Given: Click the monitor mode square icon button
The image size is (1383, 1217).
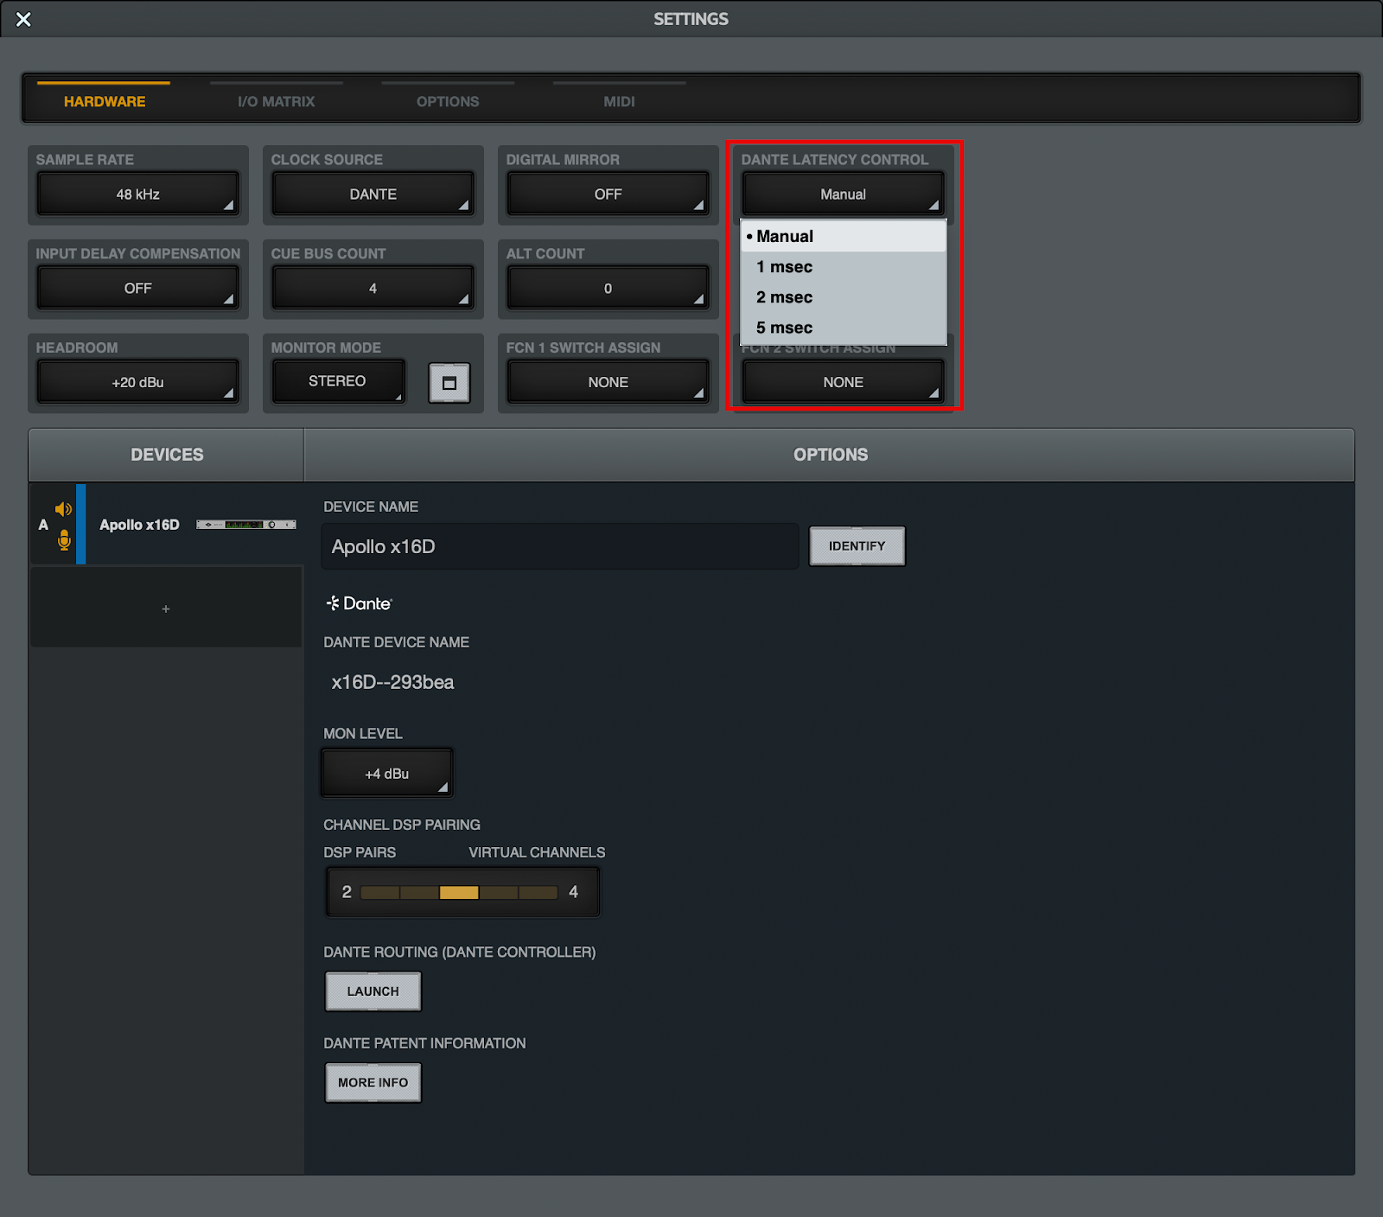Looking at the screenshot, I should pos(449,383).
